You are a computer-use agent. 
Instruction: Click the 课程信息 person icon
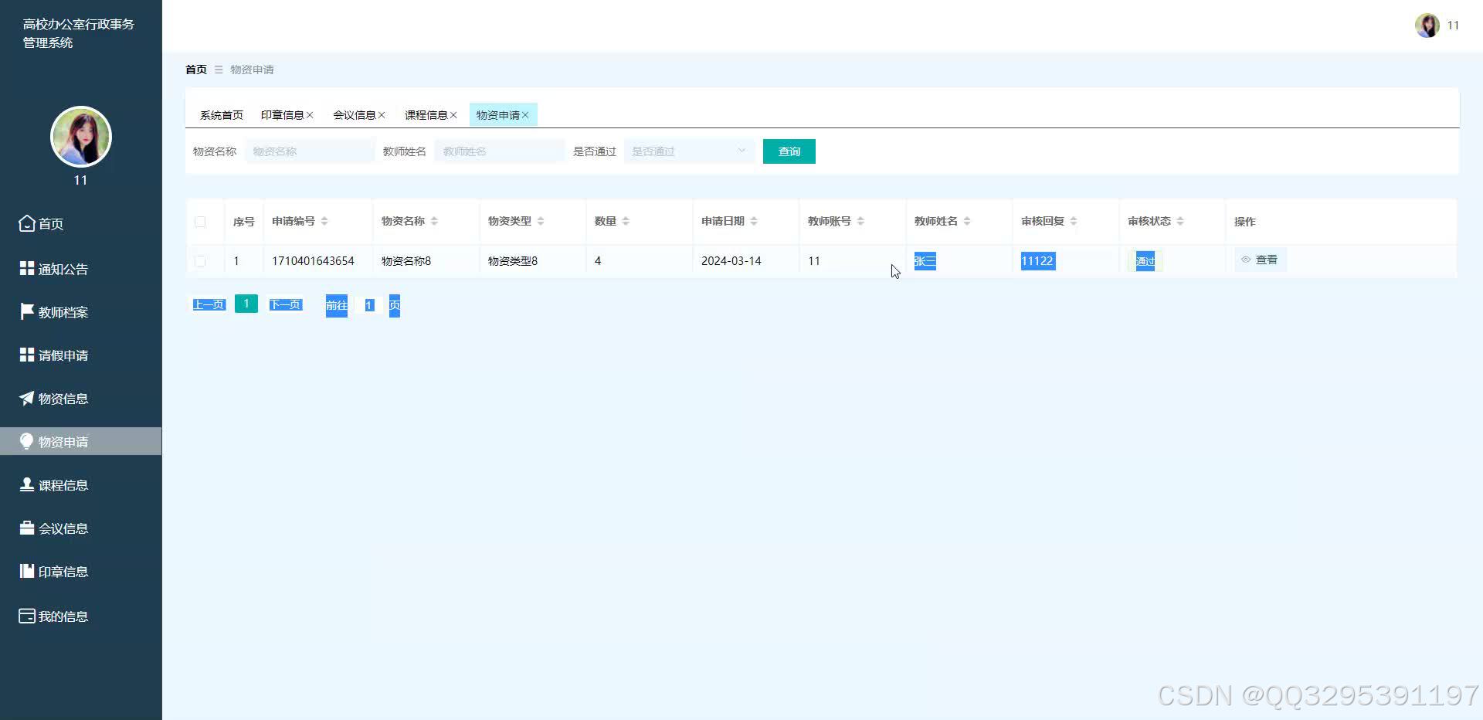click(x=27, y=484)
